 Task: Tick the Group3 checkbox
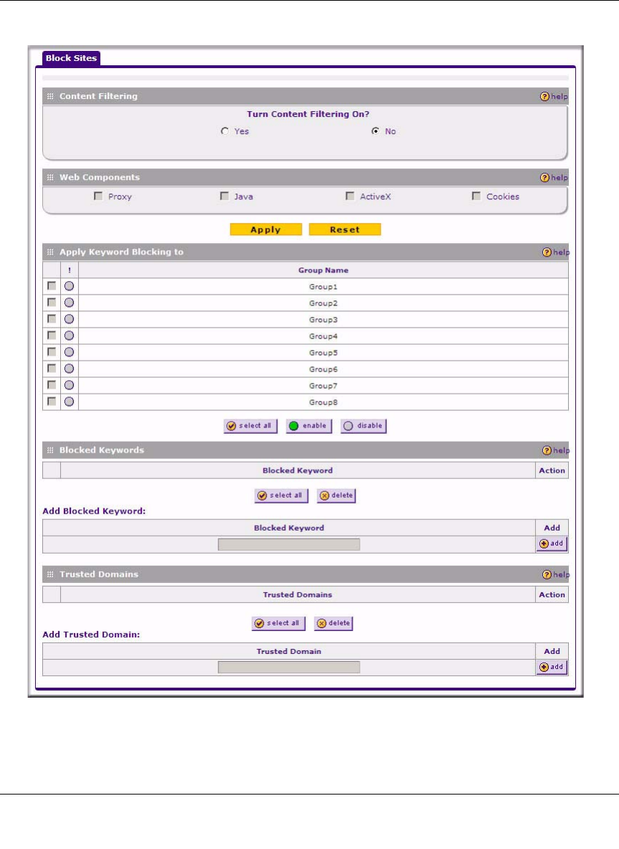[52, 318]
